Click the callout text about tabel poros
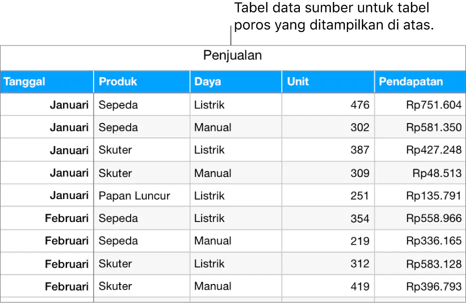466x303 pixels. tap(334, 16)
